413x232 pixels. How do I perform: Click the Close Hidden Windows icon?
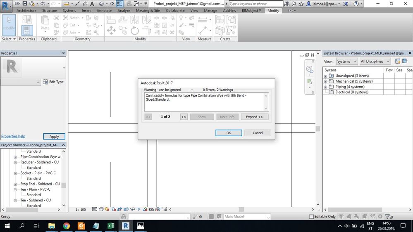[129, 4]
